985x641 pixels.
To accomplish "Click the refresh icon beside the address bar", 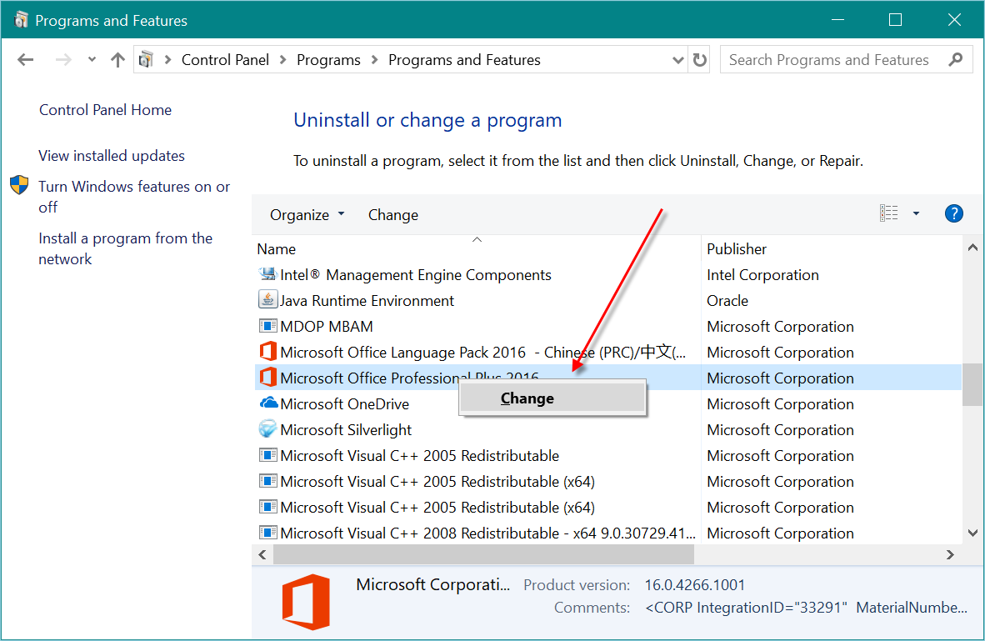I will (699, 59).
